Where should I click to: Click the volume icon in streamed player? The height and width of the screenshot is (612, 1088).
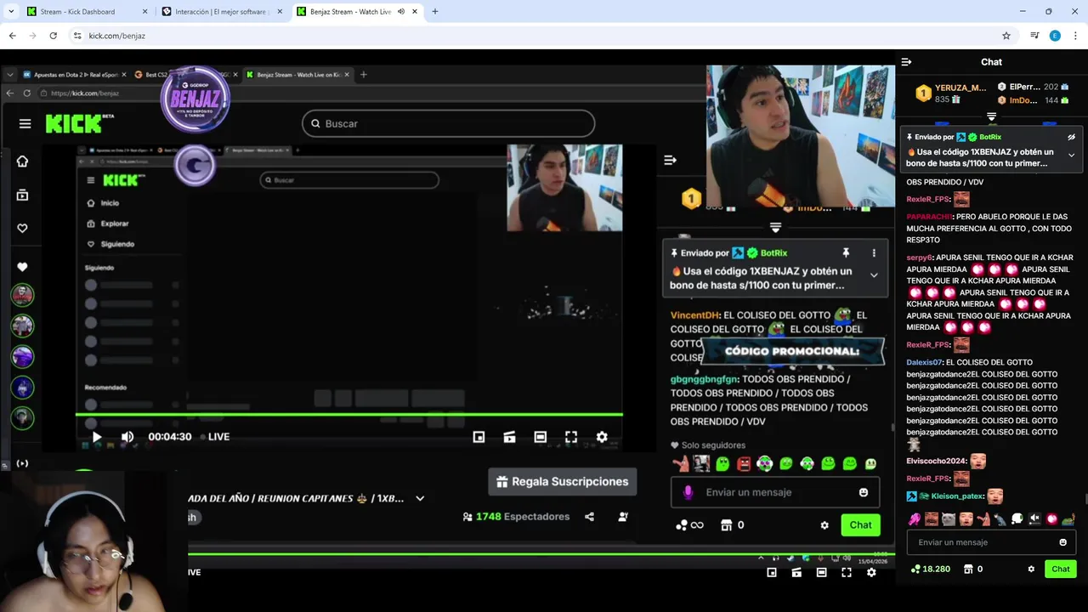point(127,437)
